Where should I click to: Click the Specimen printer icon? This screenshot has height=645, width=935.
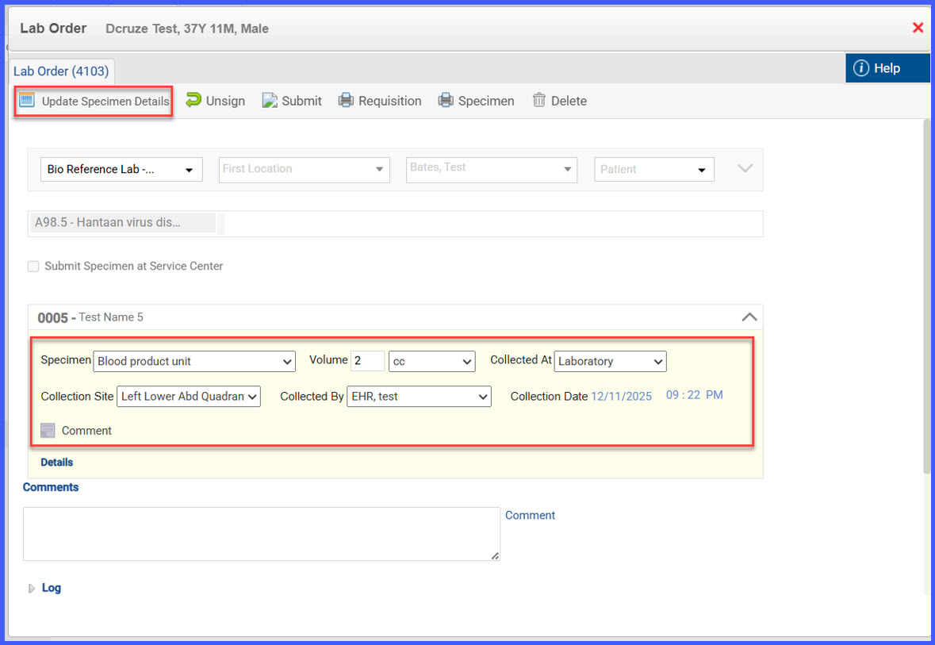pyautogui.click(x=446, y=100)
